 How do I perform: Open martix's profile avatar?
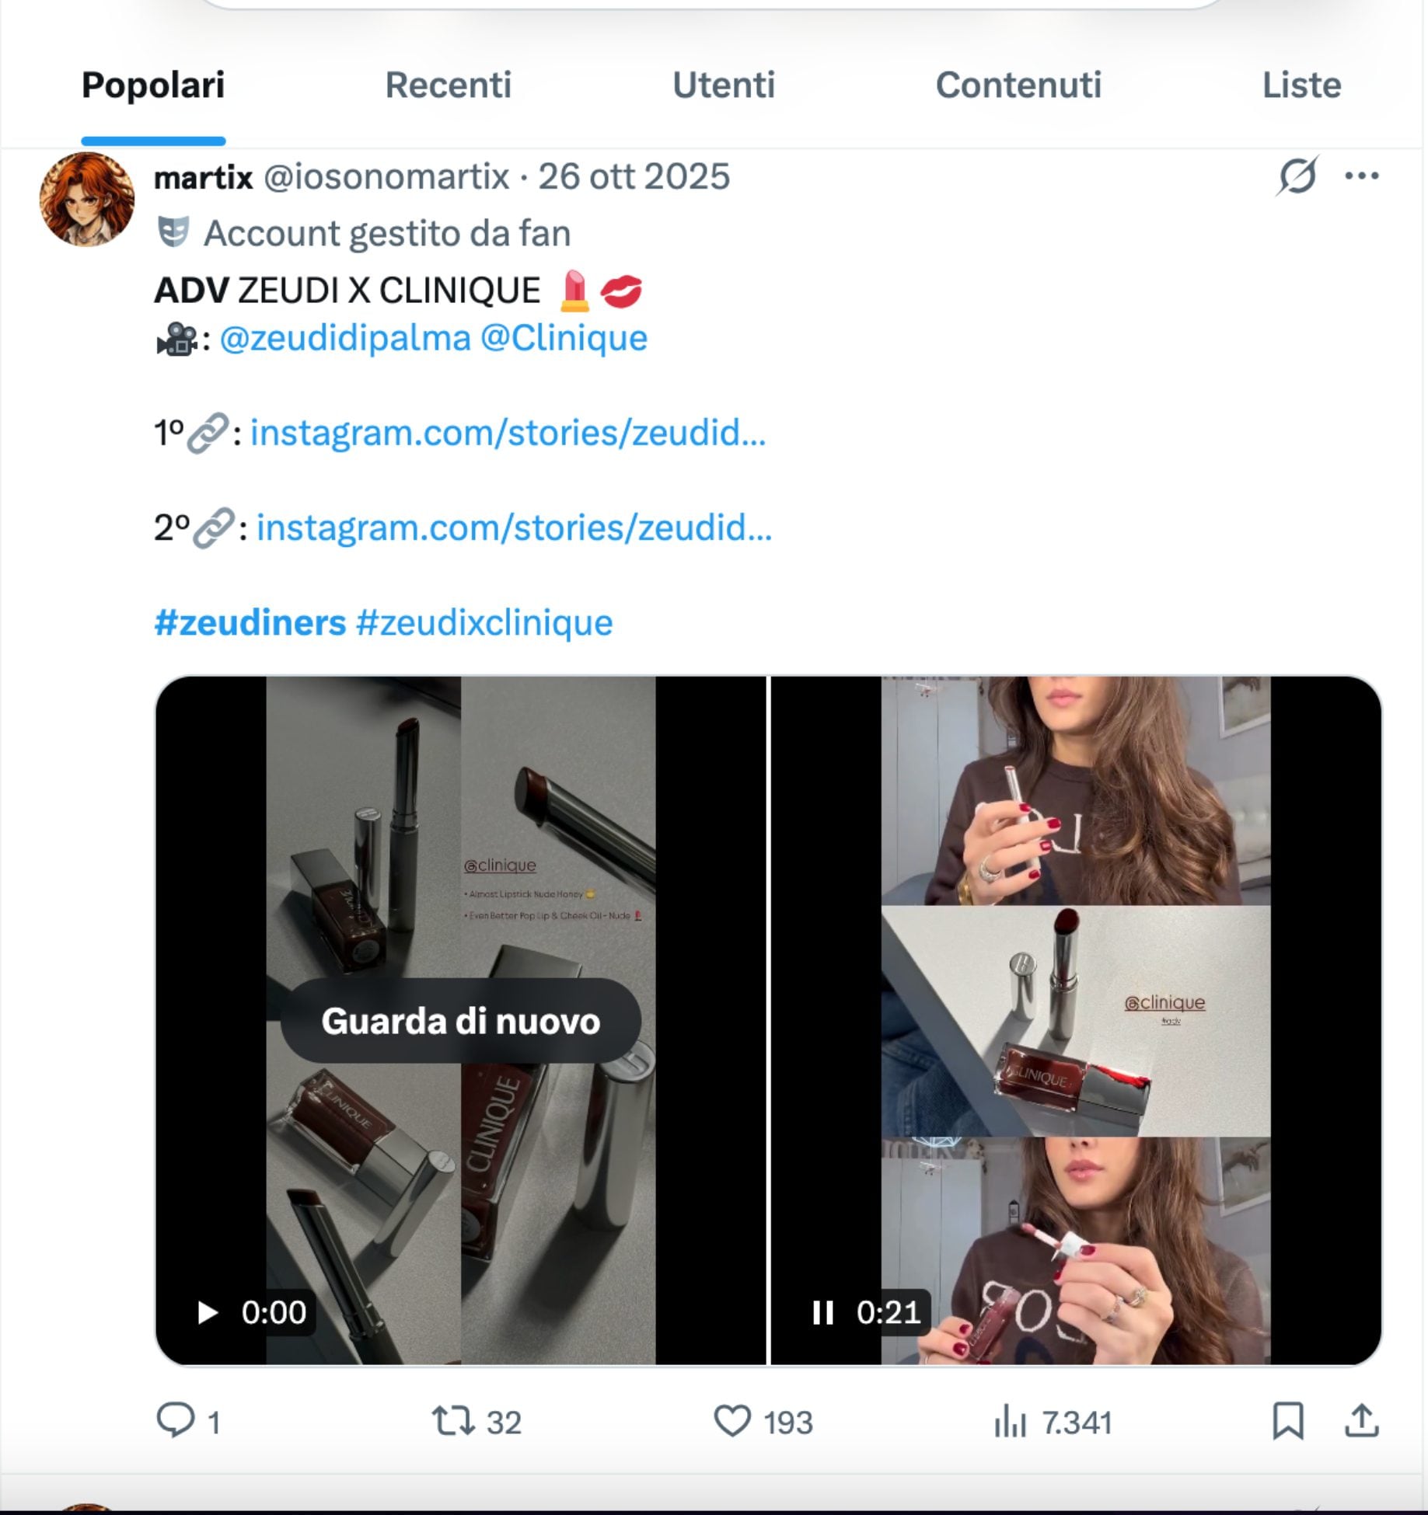click(86, 200)
